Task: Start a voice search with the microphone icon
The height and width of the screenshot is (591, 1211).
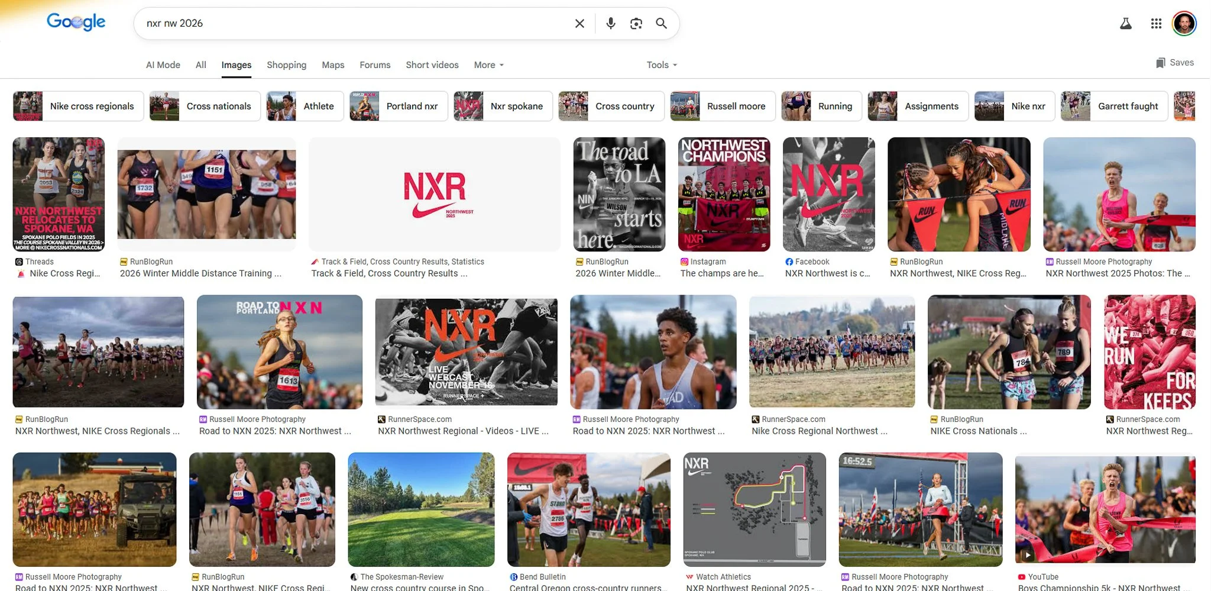Action: pos(610,23)
